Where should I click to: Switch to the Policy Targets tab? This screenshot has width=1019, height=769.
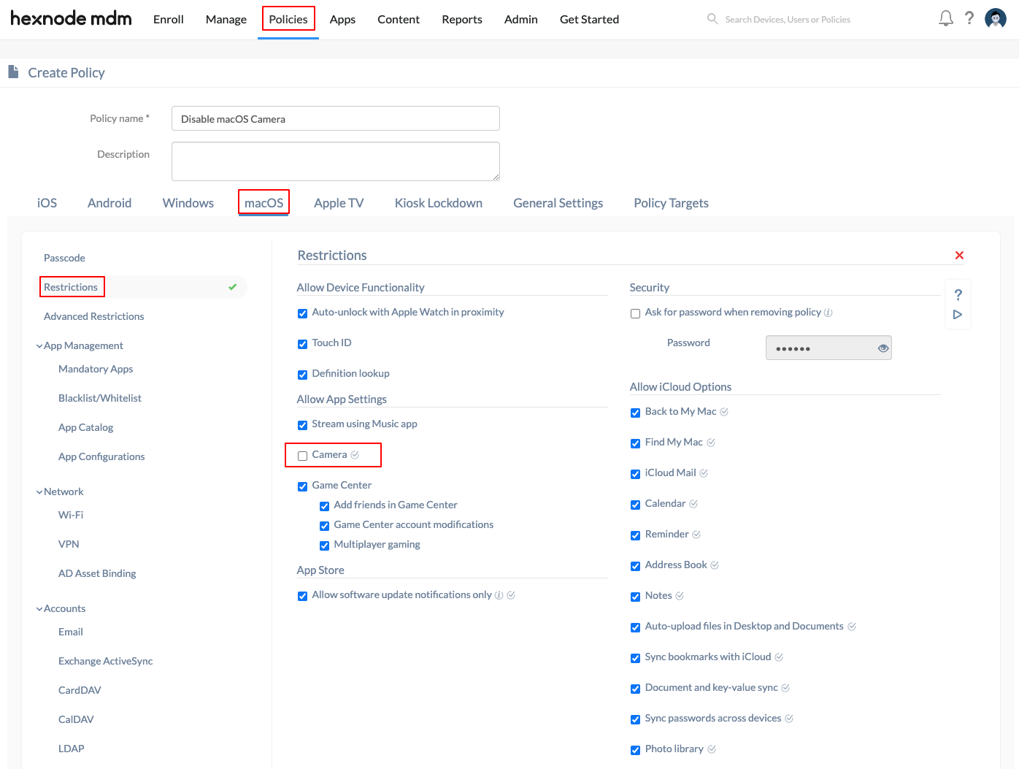point(671,203)
